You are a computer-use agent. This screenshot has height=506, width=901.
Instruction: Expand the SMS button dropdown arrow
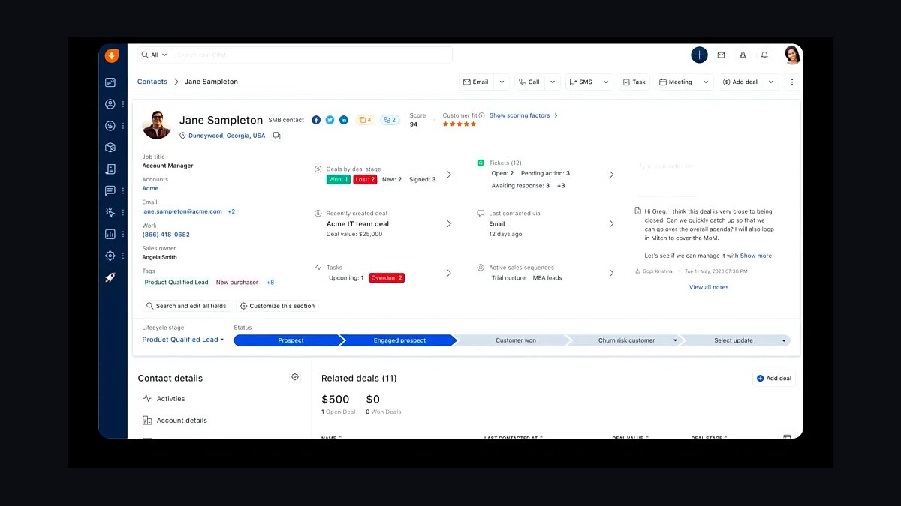point(604,82)
